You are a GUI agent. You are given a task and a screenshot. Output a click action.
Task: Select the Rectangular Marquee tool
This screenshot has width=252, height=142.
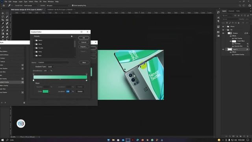7,13
